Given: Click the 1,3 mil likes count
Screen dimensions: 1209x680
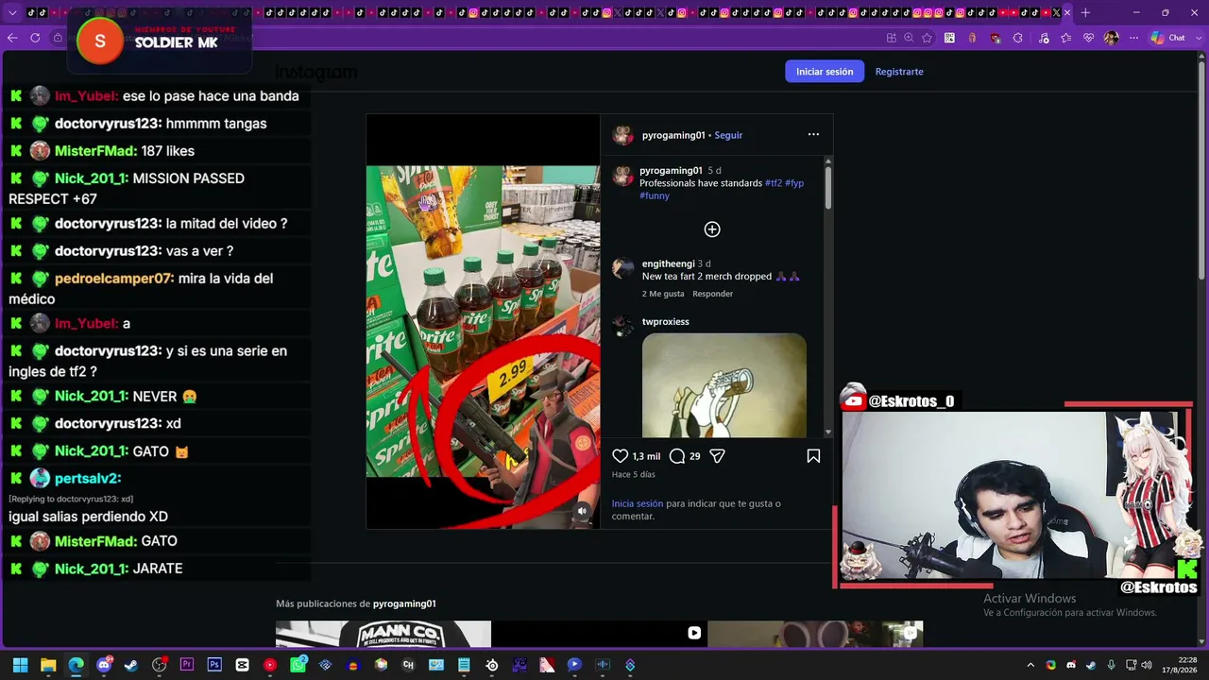Looking at the screenshot, I should coord(646,456).
